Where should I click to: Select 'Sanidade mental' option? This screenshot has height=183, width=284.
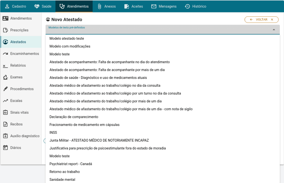[163, 180]
